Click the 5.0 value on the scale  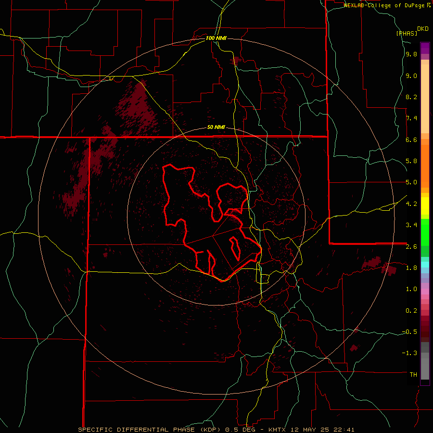411,182
